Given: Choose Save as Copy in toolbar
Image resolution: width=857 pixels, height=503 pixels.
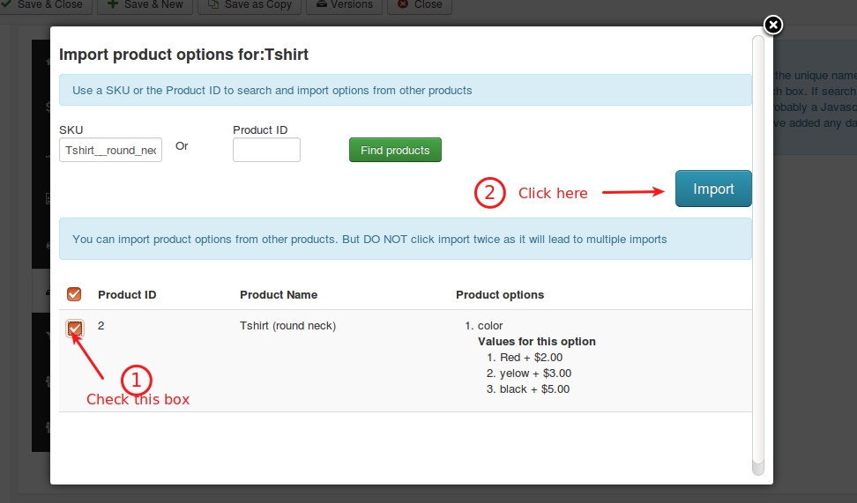Looking at the screenshot, I should coord(250,4).
